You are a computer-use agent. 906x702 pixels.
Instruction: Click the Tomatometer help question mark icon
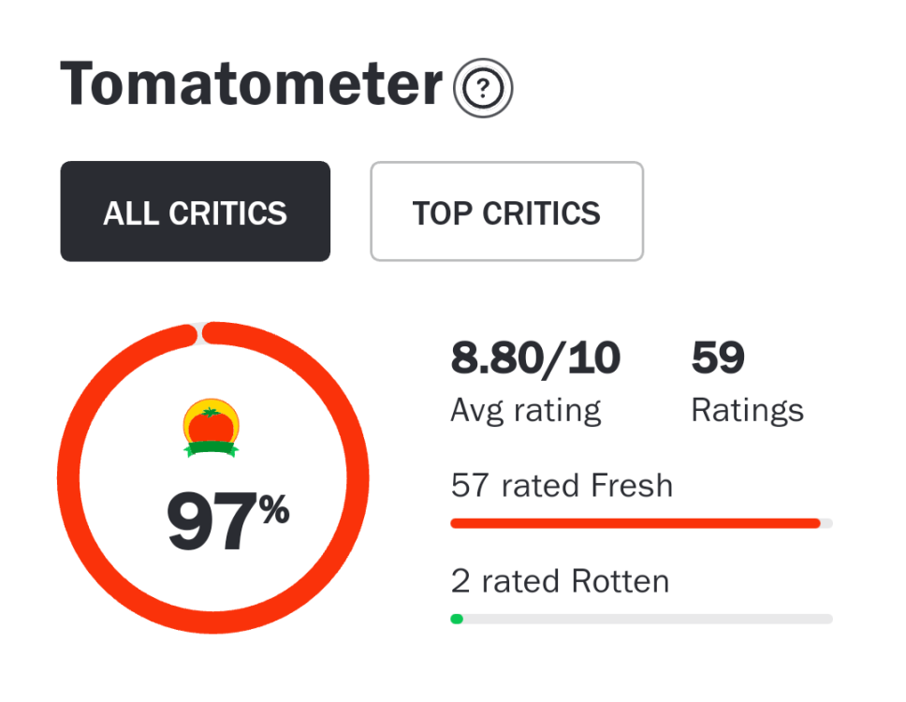point(483,89)
